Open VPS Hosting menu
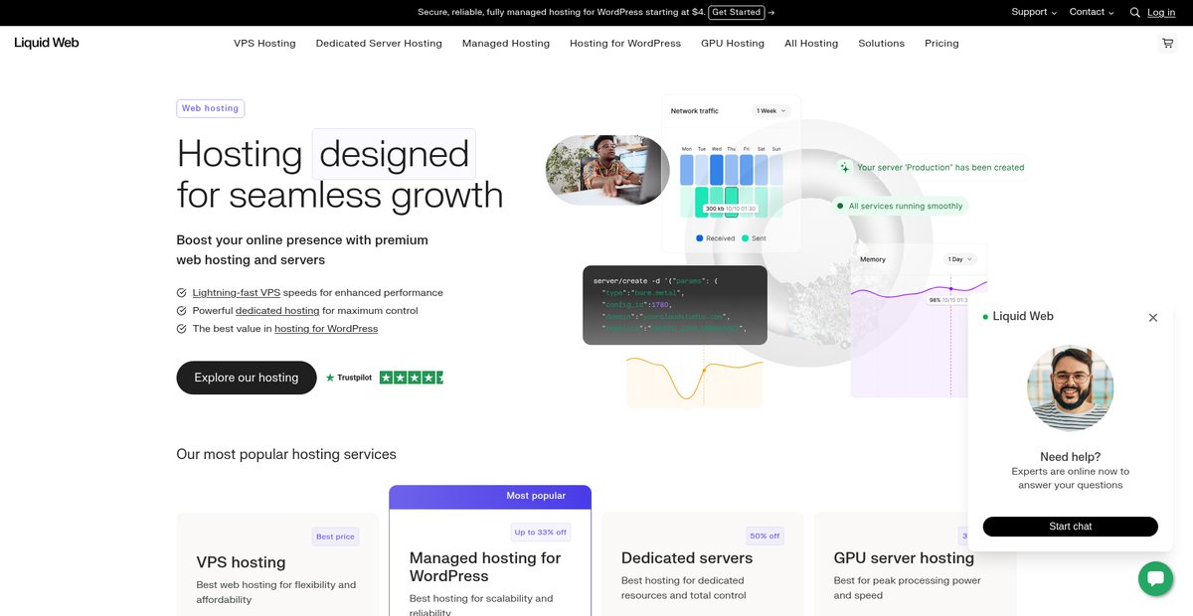This screenshot has height=616, width=1193. 264,44
